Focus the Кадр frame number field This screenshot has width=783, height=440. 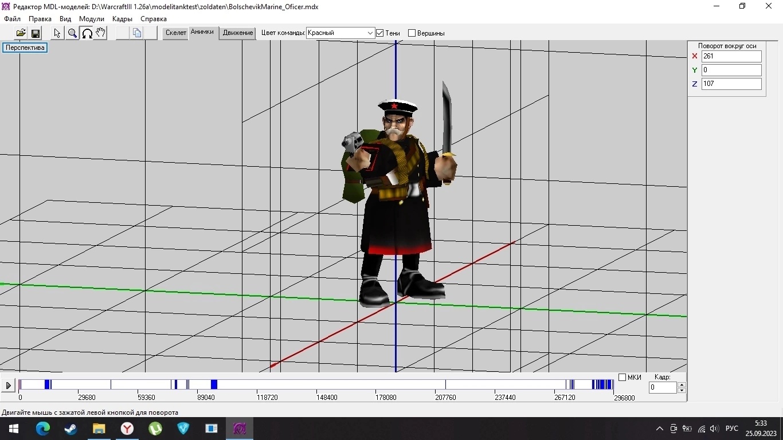click(663, 387)
